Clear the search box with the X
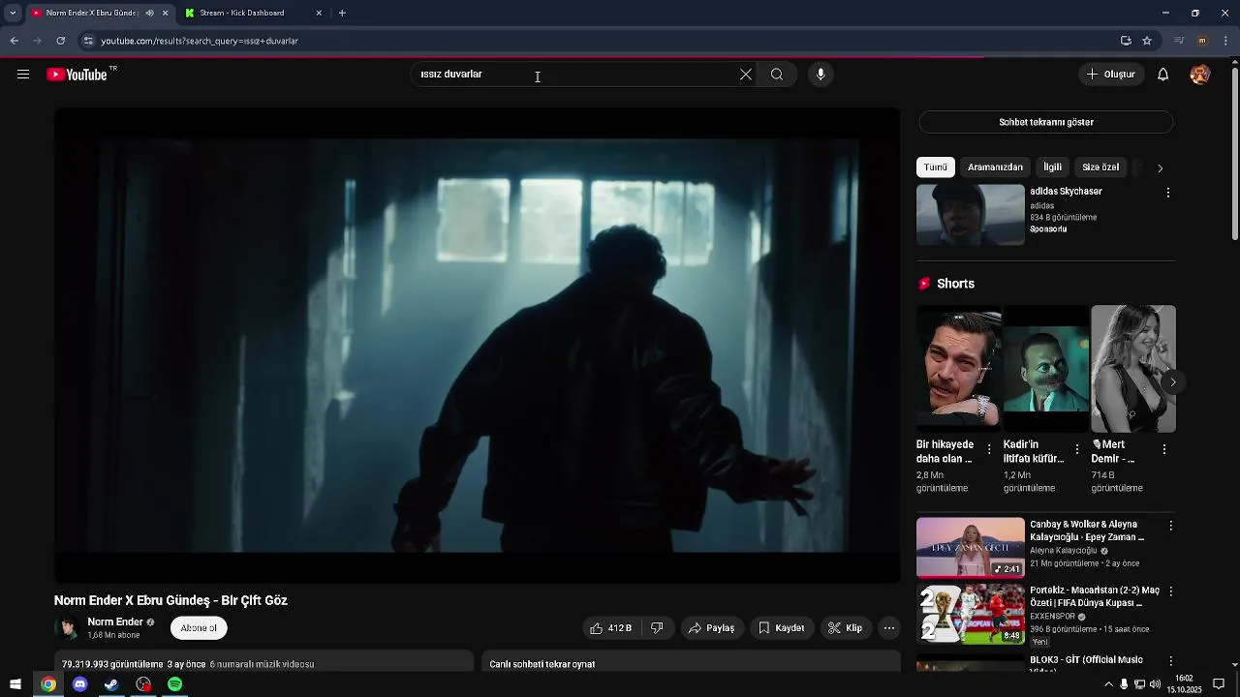This screenshot has width=1240, height=697. (x=746, y=75)
